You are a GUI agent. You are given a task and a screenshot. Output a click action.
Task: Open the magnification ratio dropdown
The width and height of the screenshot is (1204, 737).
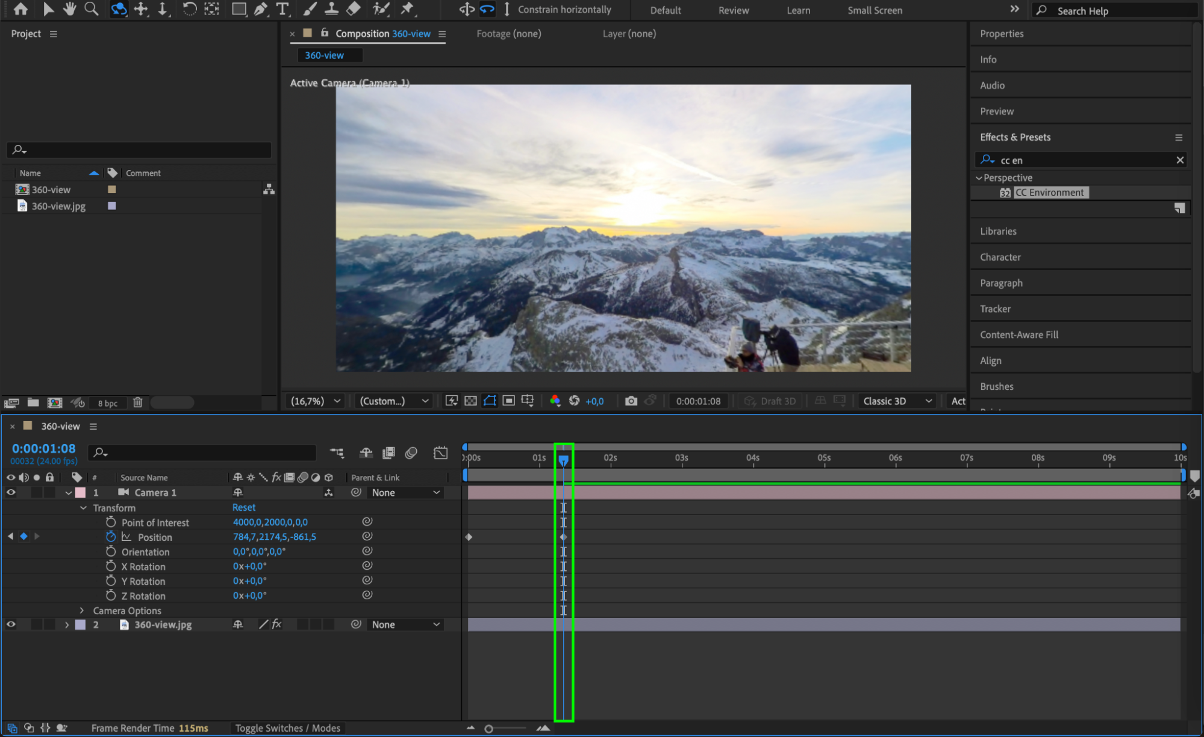[x=316, y=401]
